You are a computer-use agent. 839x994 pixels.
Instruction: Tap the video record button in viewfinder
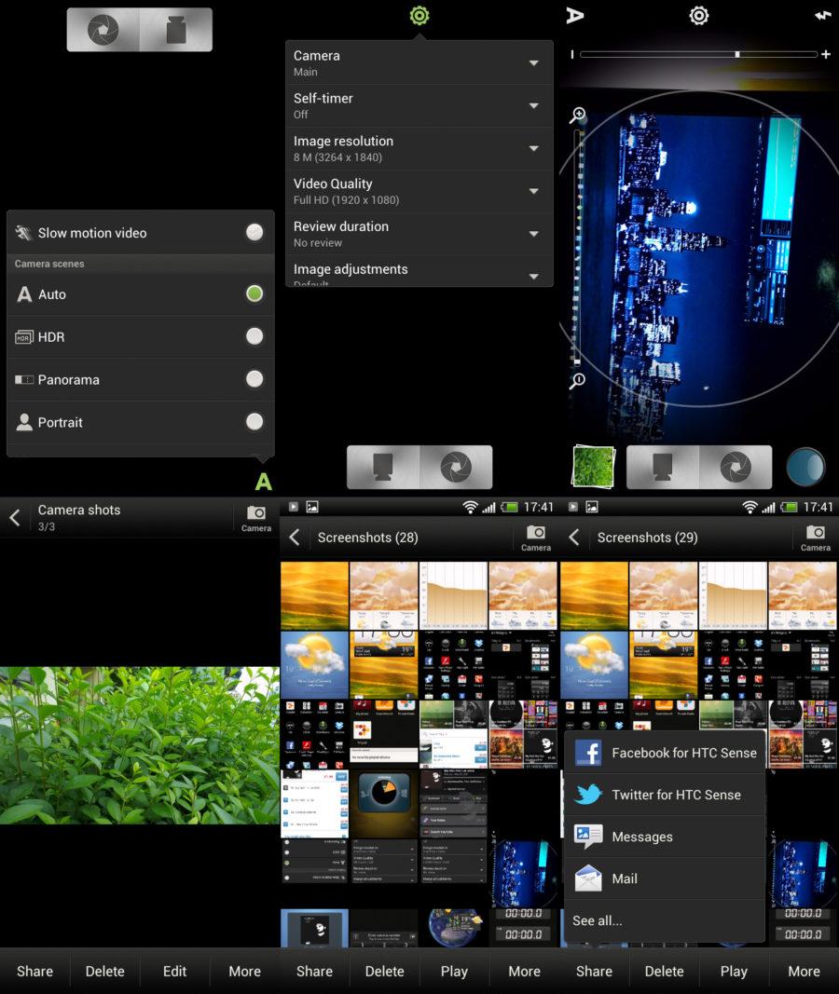point(663,468)
